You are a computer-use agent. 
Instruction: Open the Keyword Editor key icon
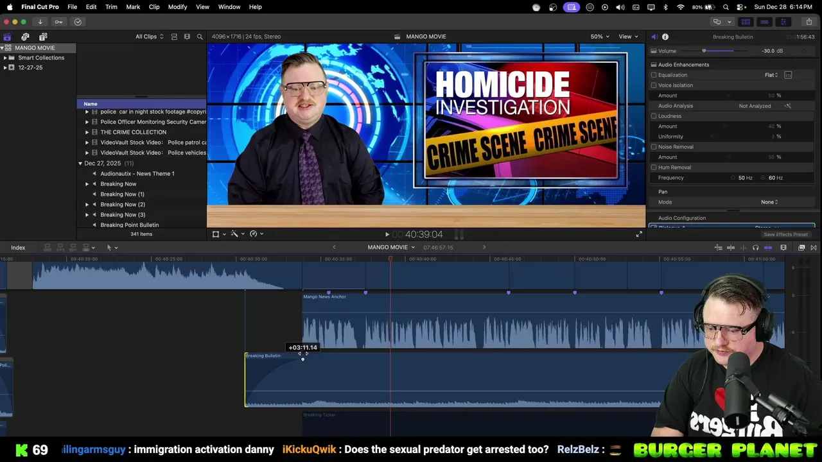tap(58, 22)
